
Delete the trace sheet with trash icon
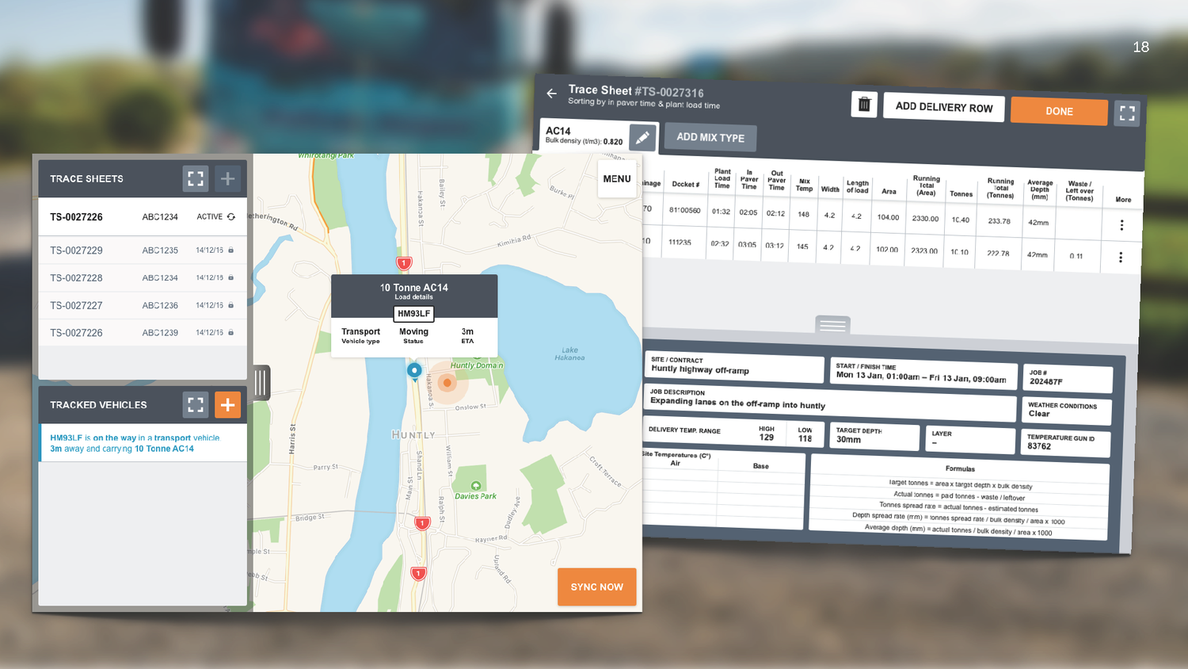[864, 104]
